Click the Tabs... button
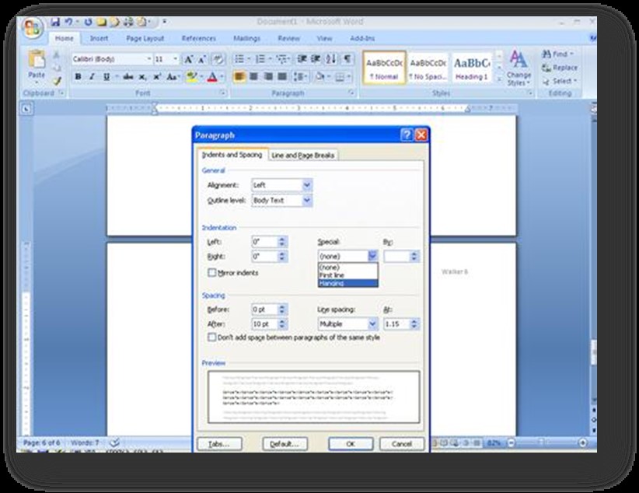 click(219, 444)
